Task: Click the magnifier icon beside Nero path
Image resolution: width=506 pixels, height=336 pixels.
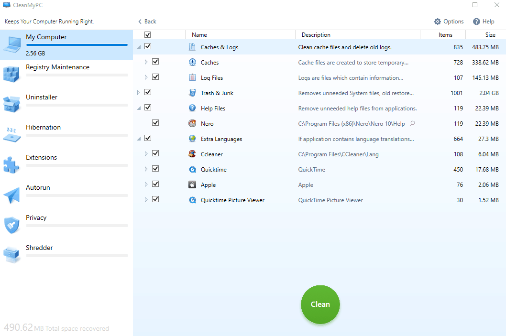Action: coord(412,124)
